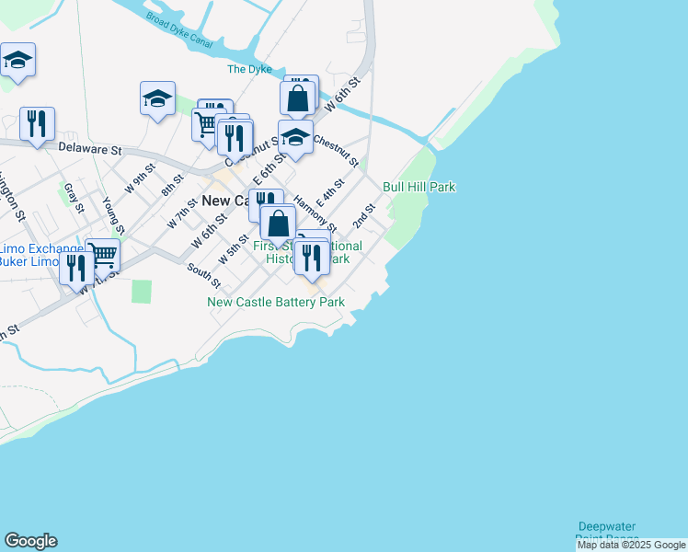
Task: Select the Deepwater Point Range label in the water
Action: pyautogui.click(x=607, y=533)
